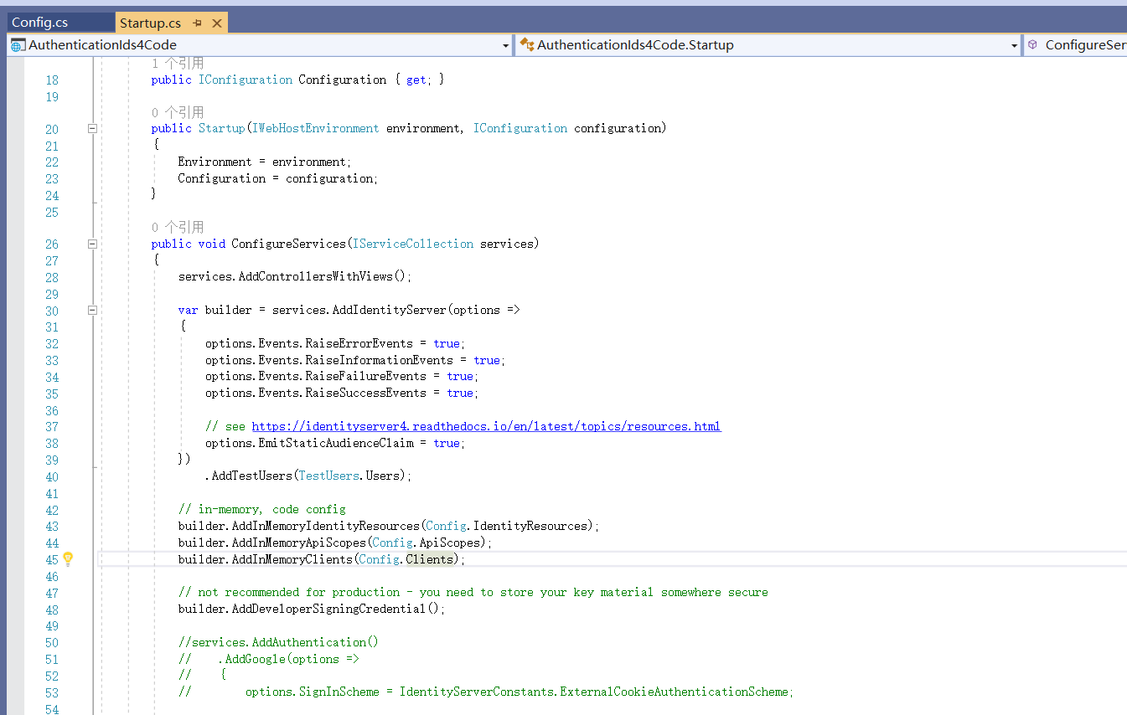The image size is (1127, 715).
Task: Collapse the ConfigureServices method on line 26
Action: coord(92,244)
